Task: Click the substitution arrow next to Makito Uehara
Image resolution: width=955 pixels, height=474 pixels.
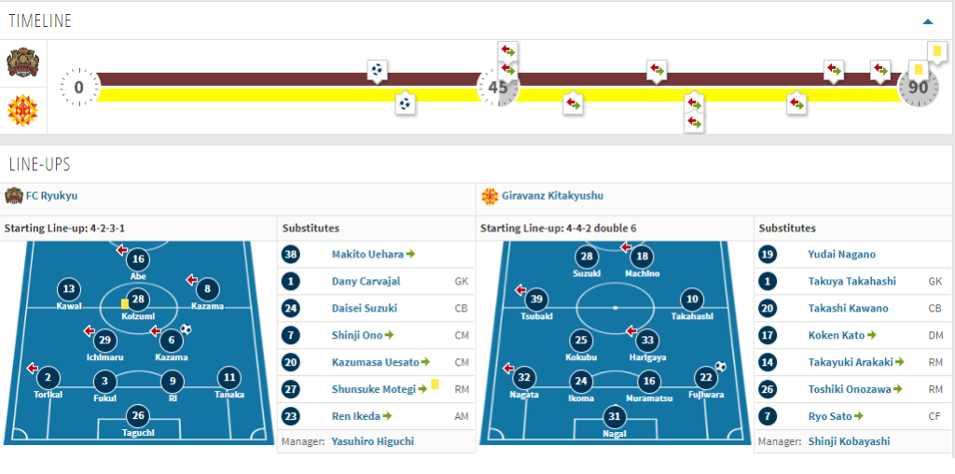Action: 410,254
